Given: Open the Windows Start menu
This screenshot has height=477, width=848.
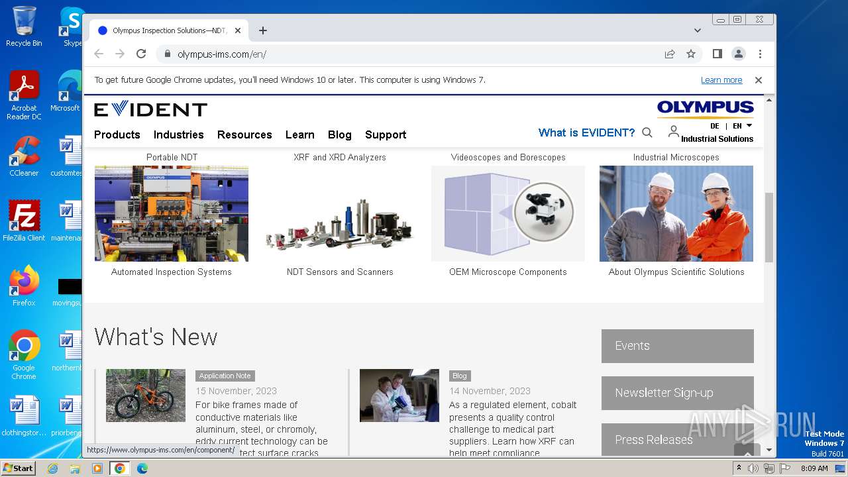Looking at the screenshot, I should pos(19,468).
